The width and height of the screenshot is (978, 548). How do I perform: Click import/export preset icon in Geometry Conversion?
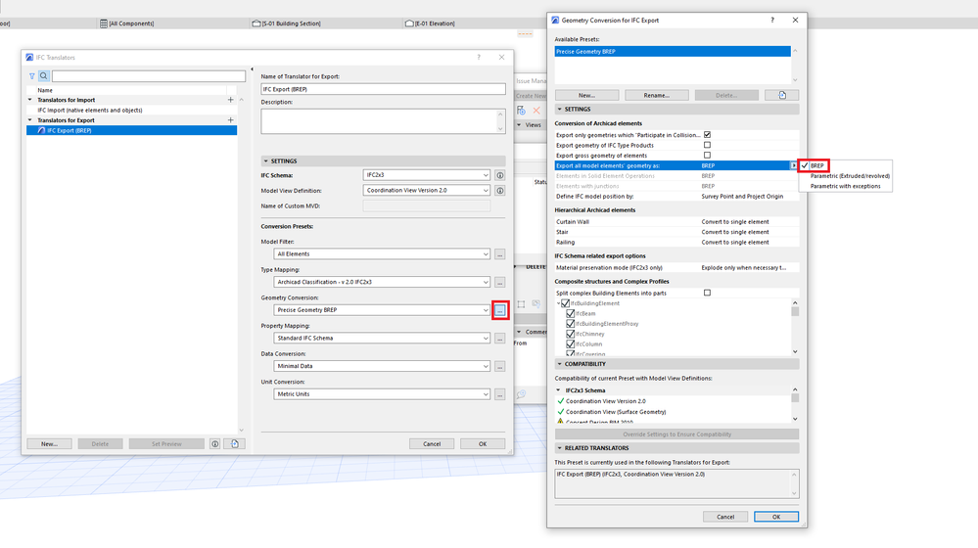tap(782, 95)
